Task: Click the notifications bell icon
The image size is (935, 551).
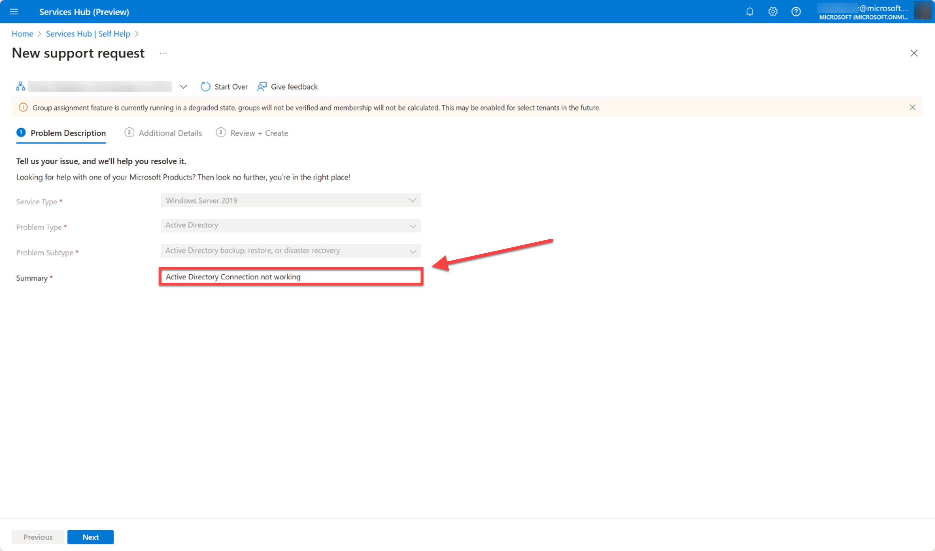Action: click(749, 11)
